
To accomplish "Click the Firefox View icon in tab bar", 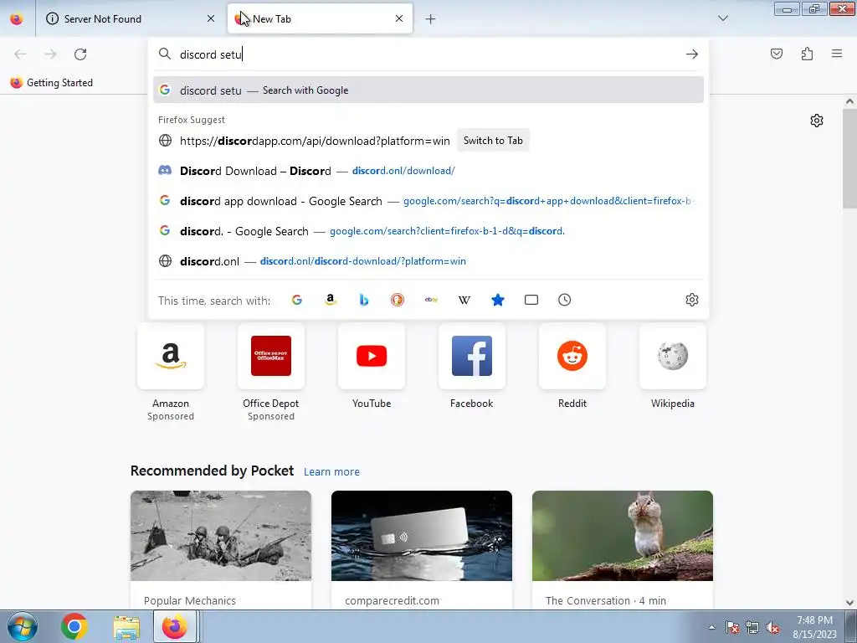I will tap(17, 19).
